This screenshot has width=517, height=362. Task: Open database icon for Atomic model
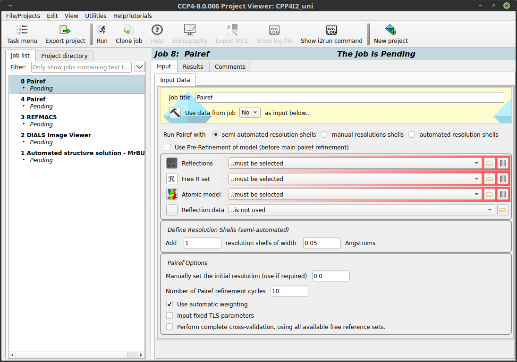(502, 194)
